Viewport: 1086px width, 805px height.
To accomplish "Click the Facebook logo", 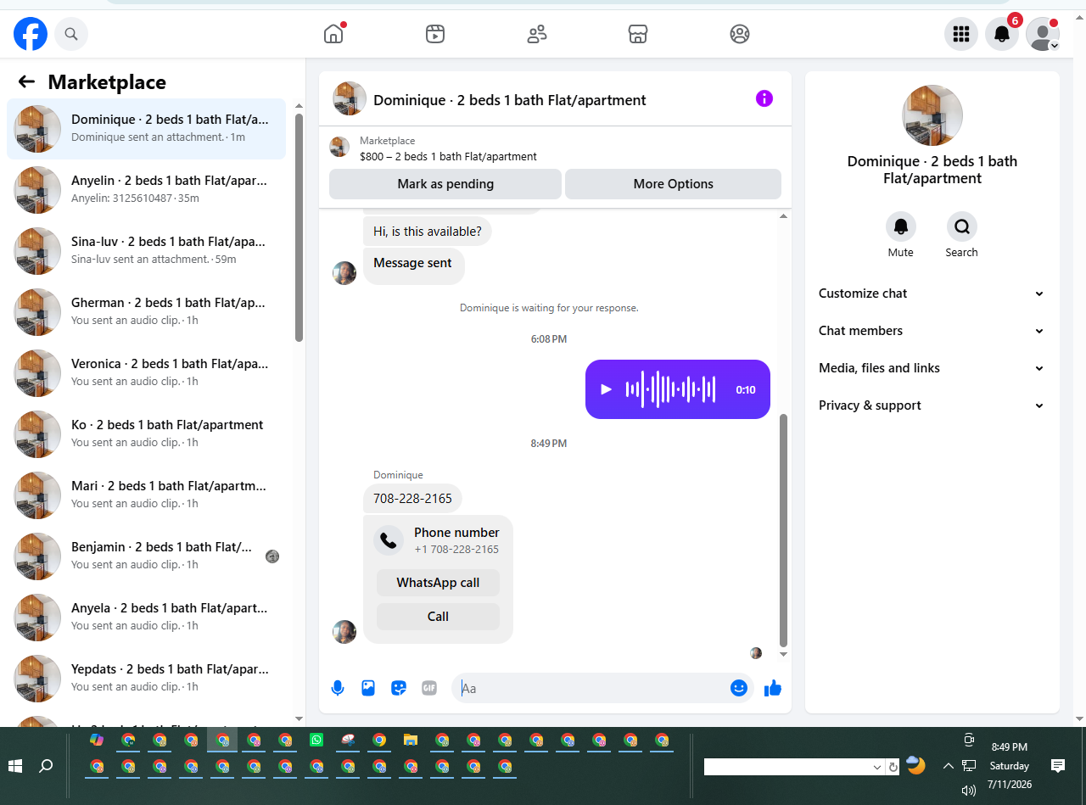I will click(31, 34).
